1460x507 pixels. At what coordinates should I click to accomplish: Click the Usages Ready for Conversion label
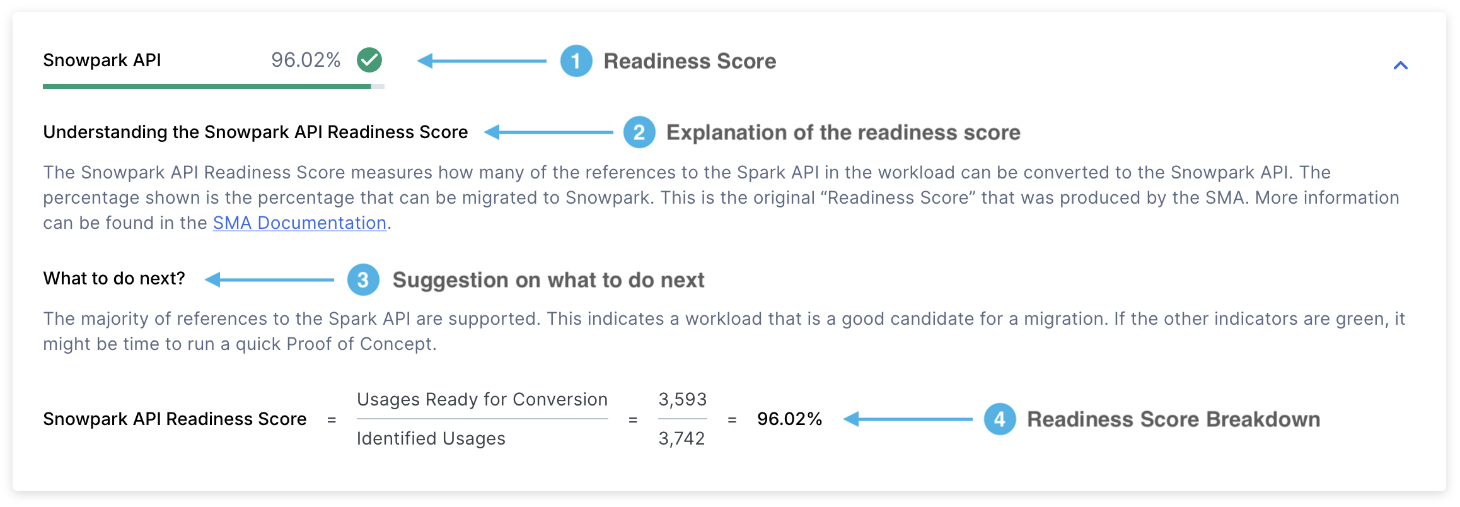[x=482, y=399]
